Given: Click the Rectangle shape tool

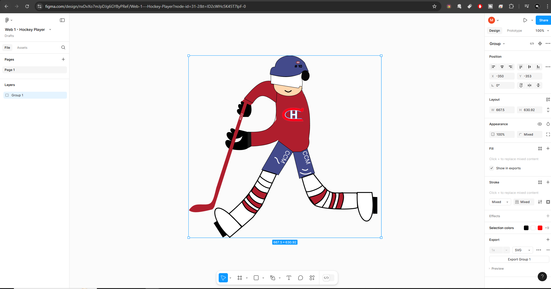Looking at the screenshot, I should coord(256,278).
